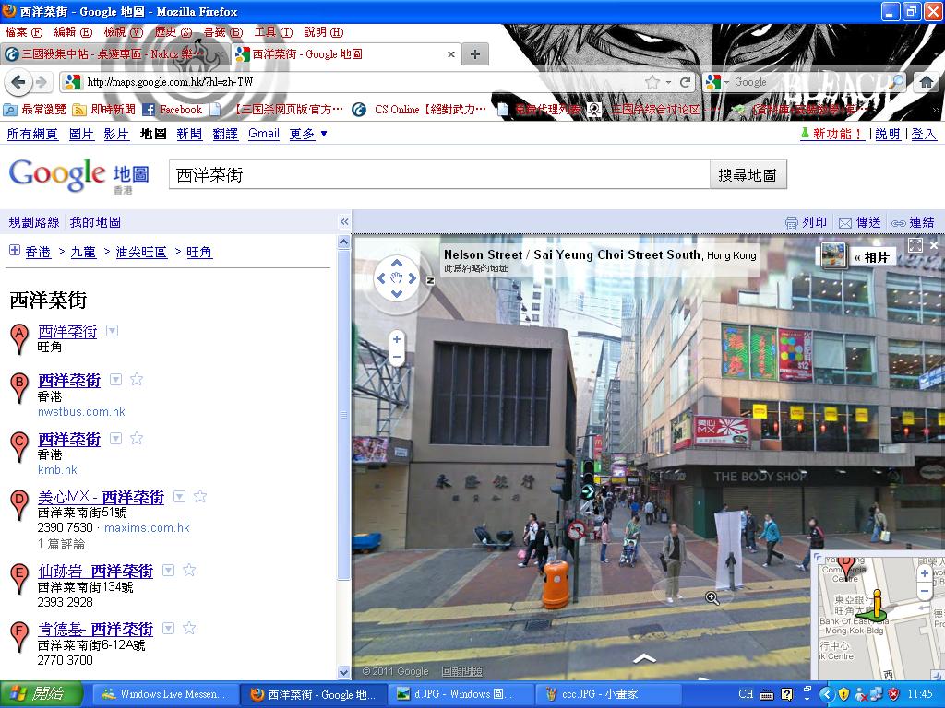
Task: Click the results panel vertical scrollbar
Action: (344, 415)
